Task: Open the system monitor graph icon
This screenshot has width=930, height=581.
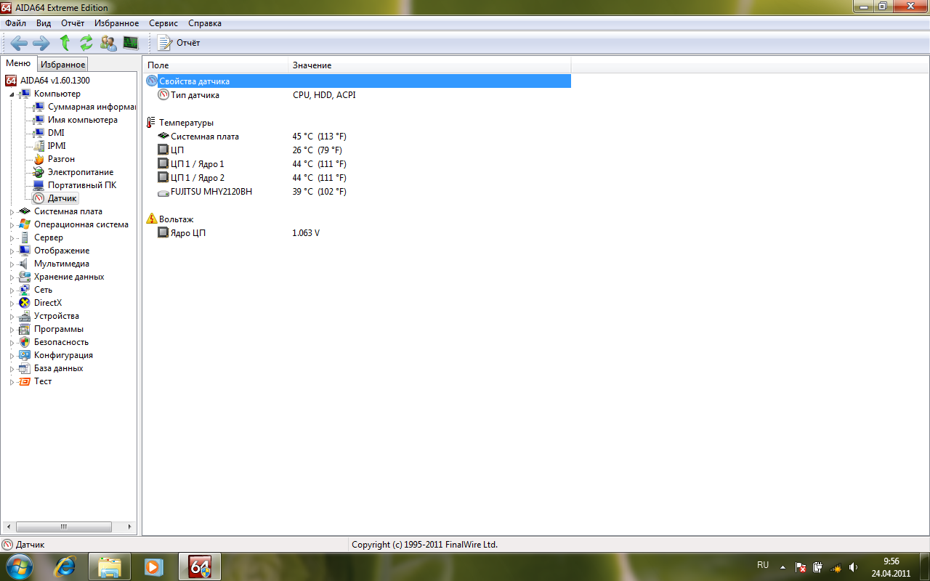Action: [131, 43]
